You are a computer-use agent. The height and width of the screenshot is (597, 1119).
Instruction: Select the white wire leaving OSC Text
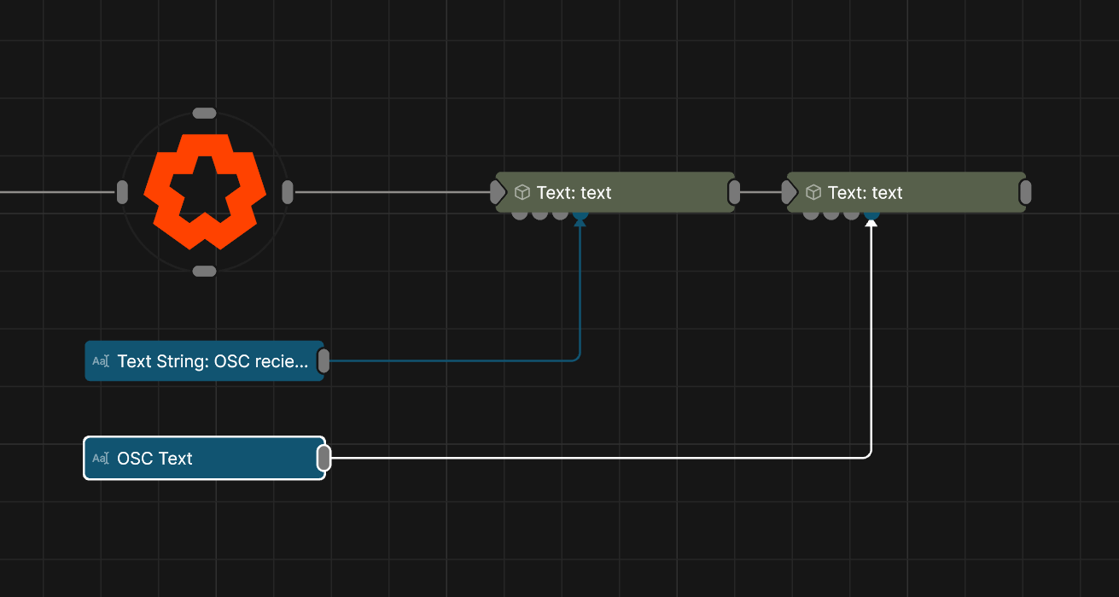597,458
